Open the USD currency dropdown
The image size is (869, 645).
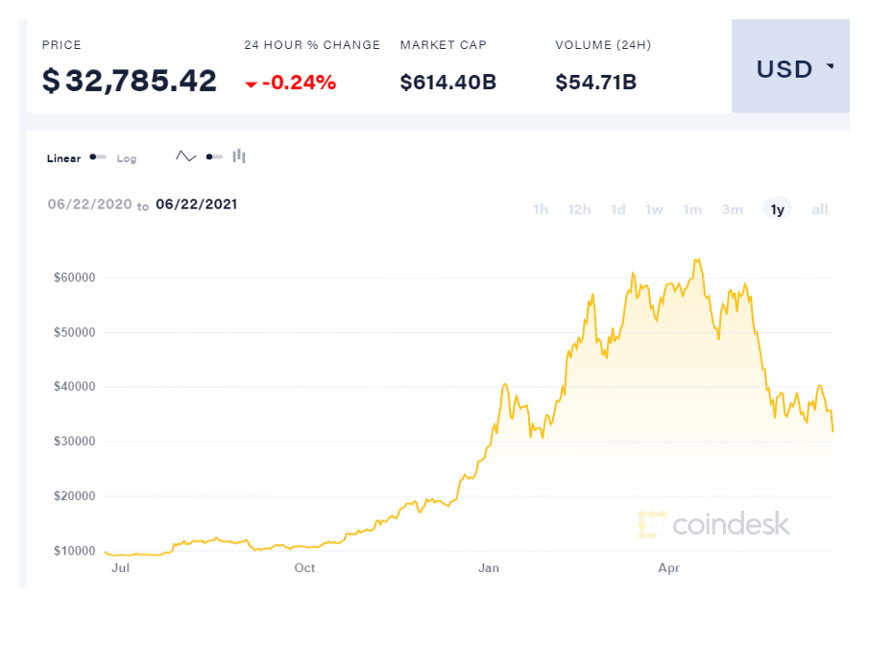(789, 69)
